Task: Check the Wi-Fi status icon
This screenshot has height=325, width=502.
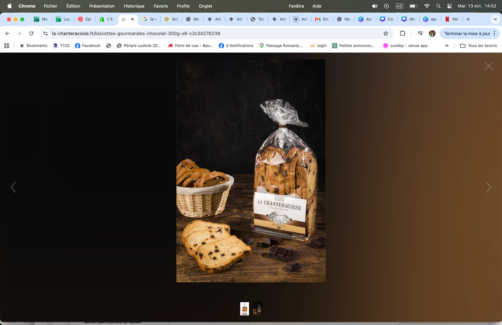Action: [x=427, y=6]
